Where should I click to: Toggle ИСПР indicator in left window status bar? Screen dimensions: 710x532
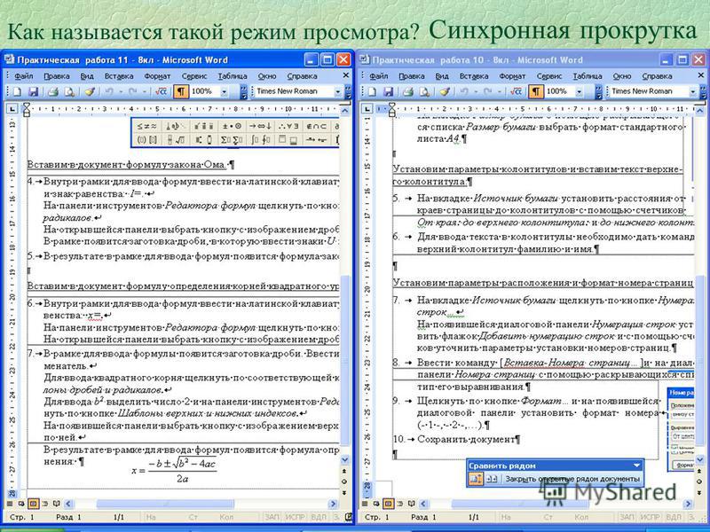[296, 517]
